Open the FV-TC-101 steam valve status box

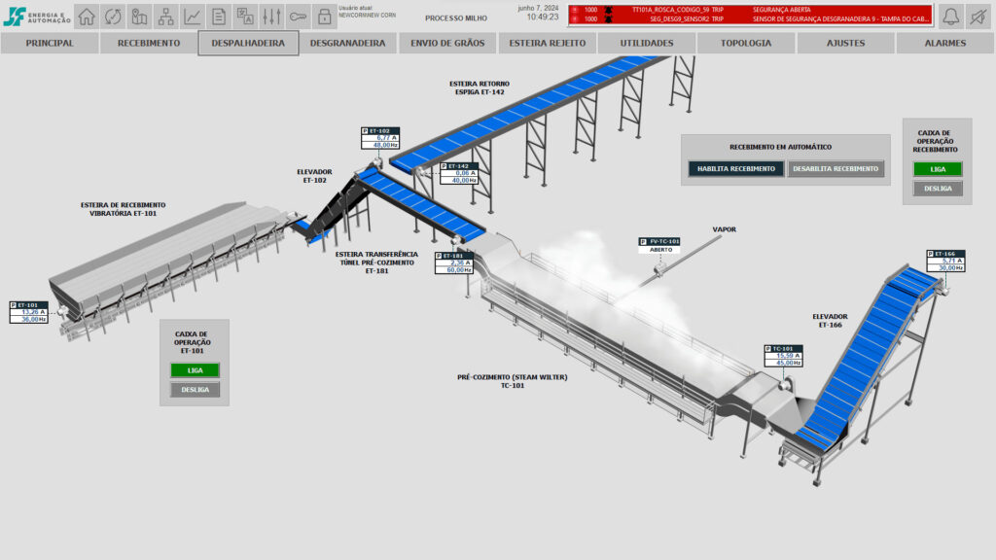click(x=660, y=246)
